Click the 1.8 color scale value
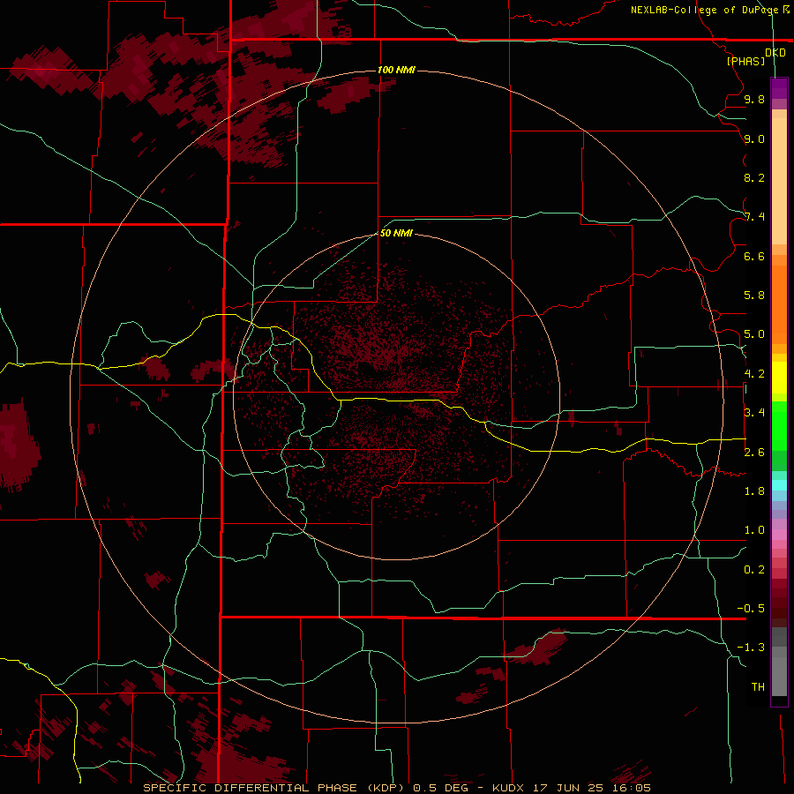The width and height of the screenshot is (794, 794). click(754, 491)
